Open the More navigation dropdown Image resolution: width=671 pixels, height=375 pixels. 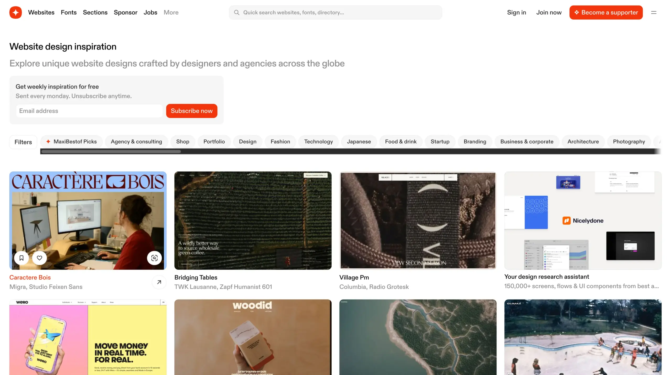point(171,12)
